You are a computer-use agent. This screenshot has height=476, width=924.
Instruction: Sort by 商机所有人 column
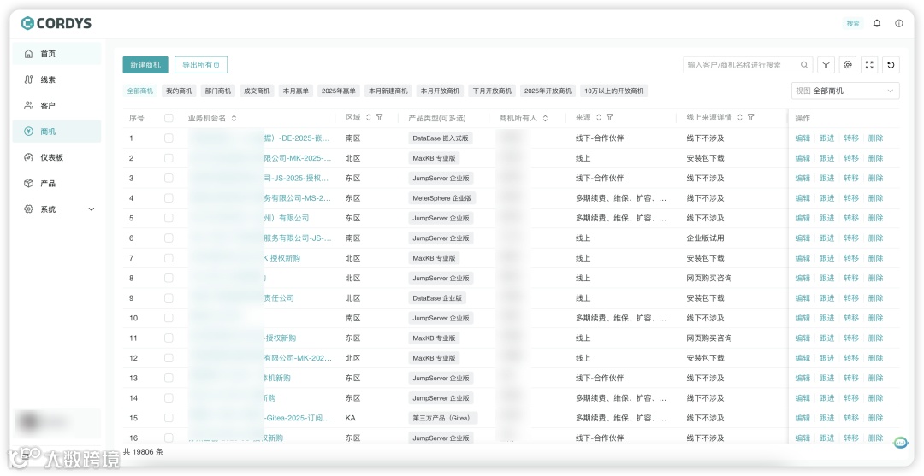click(545, 118)
